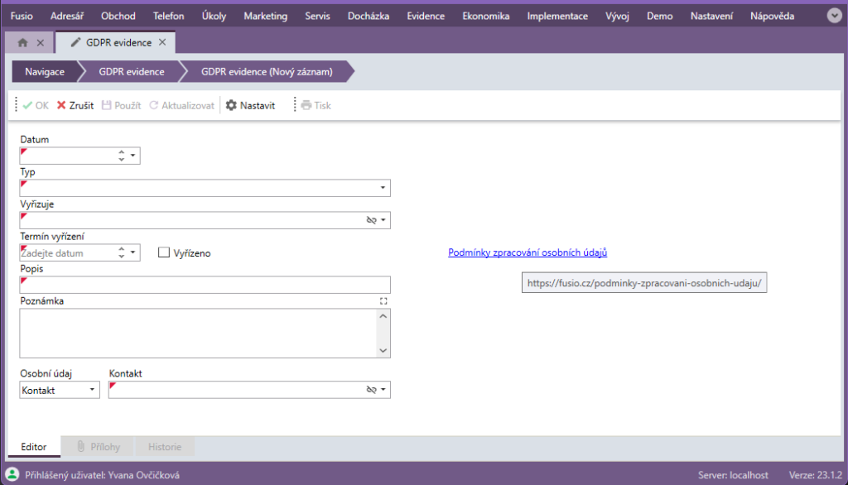Click the unlink icon in Vyřizuje field

[x=371, y=220]
